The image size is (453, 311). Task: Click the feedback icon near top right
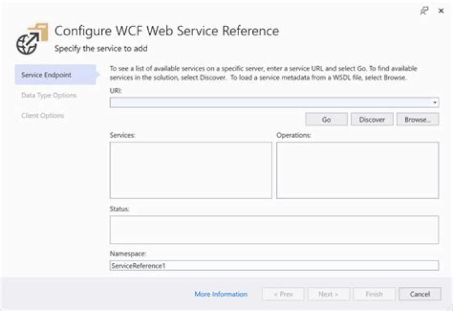coord(424,11)
